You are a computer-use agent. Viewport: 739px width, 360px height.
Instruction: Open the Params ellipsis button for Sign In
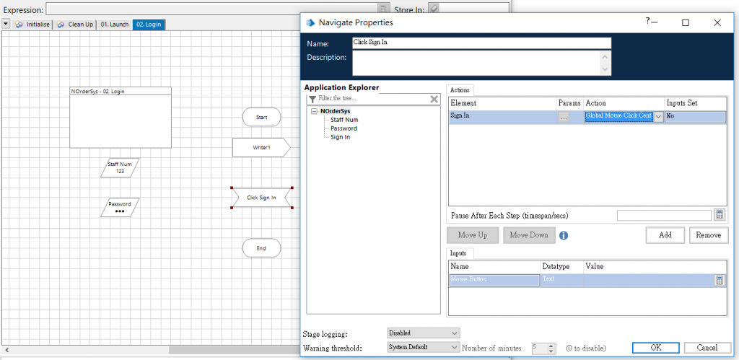pos(563,117)
